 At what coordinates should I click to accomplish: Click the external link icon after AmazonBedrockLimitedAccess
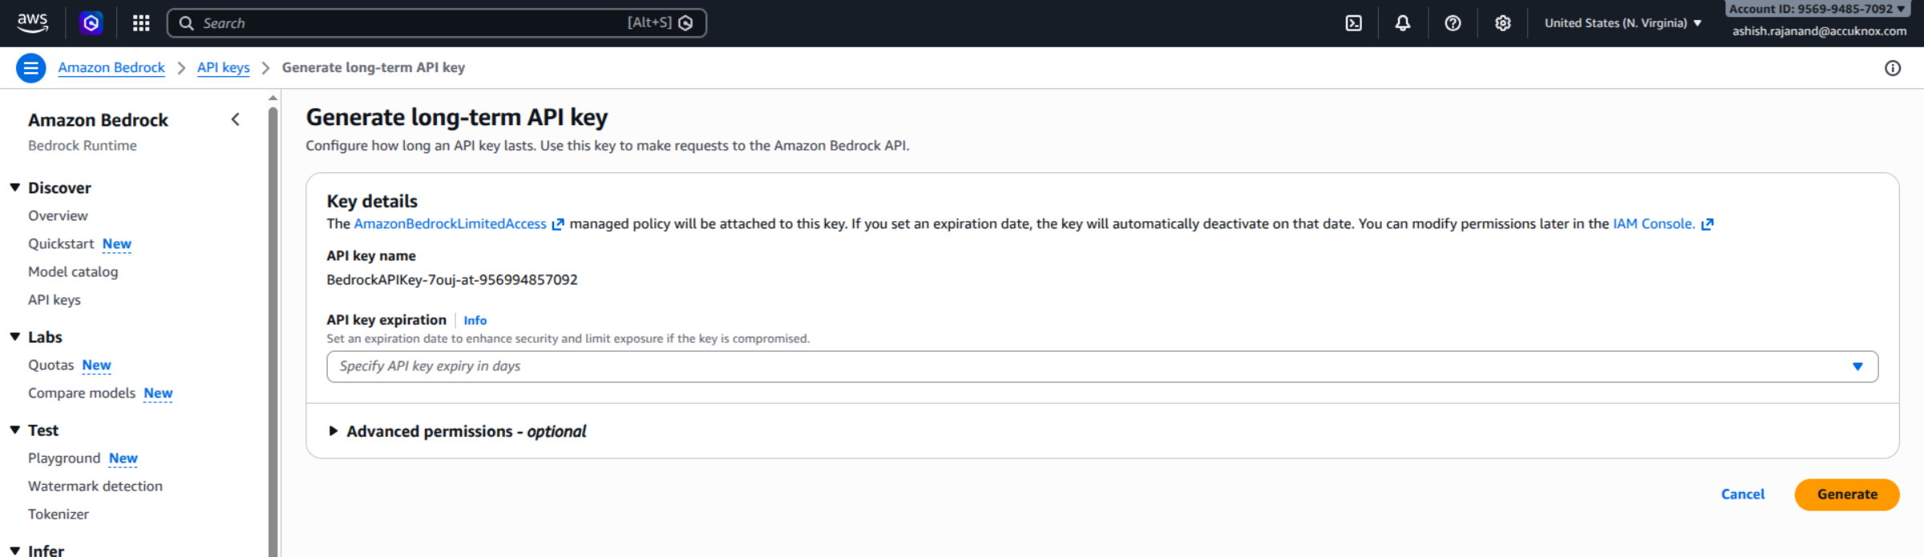click(558, 224)
